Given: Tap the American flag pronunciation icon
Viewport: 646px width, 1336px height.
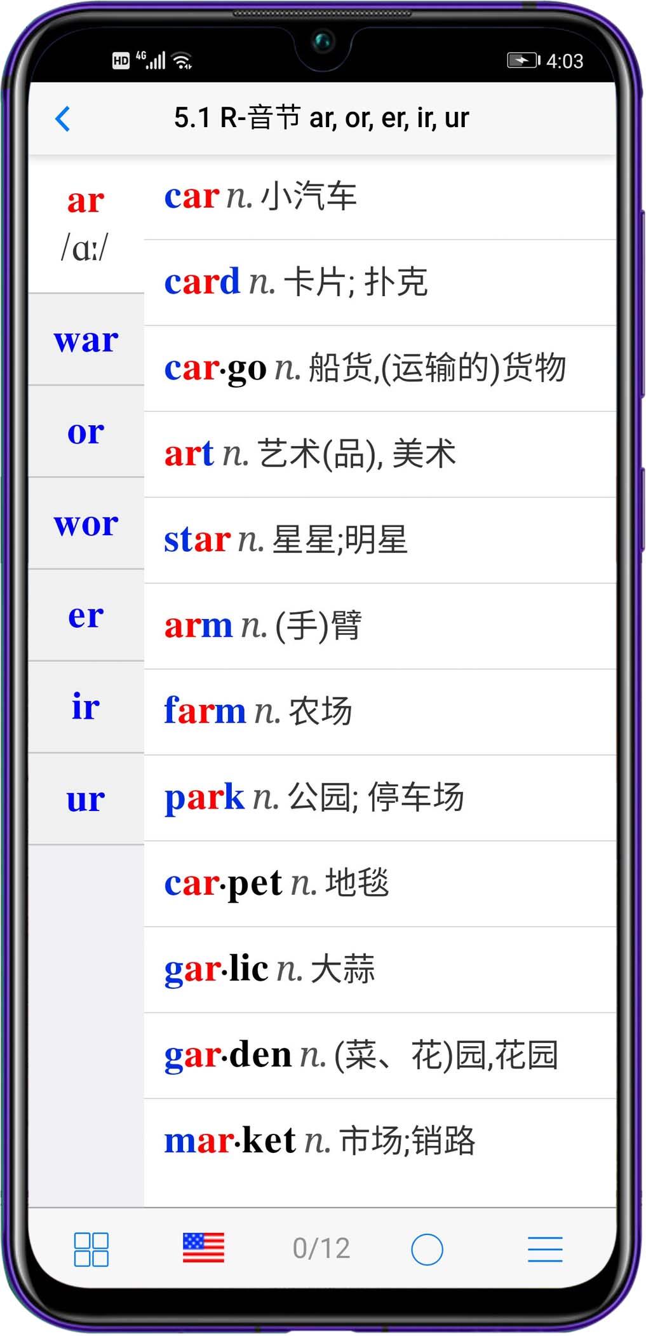Looking at the screenshot, I should pyautogui.click(x=203, y=1247).
